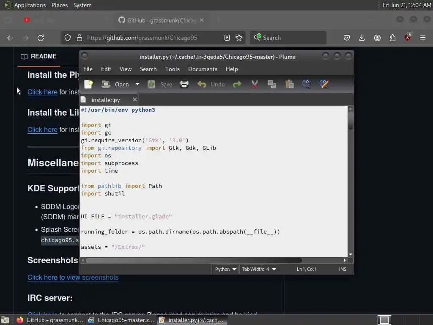Expand the Open recent files arrow
Viewport: 433px width, 325px height.
point(137,84)
